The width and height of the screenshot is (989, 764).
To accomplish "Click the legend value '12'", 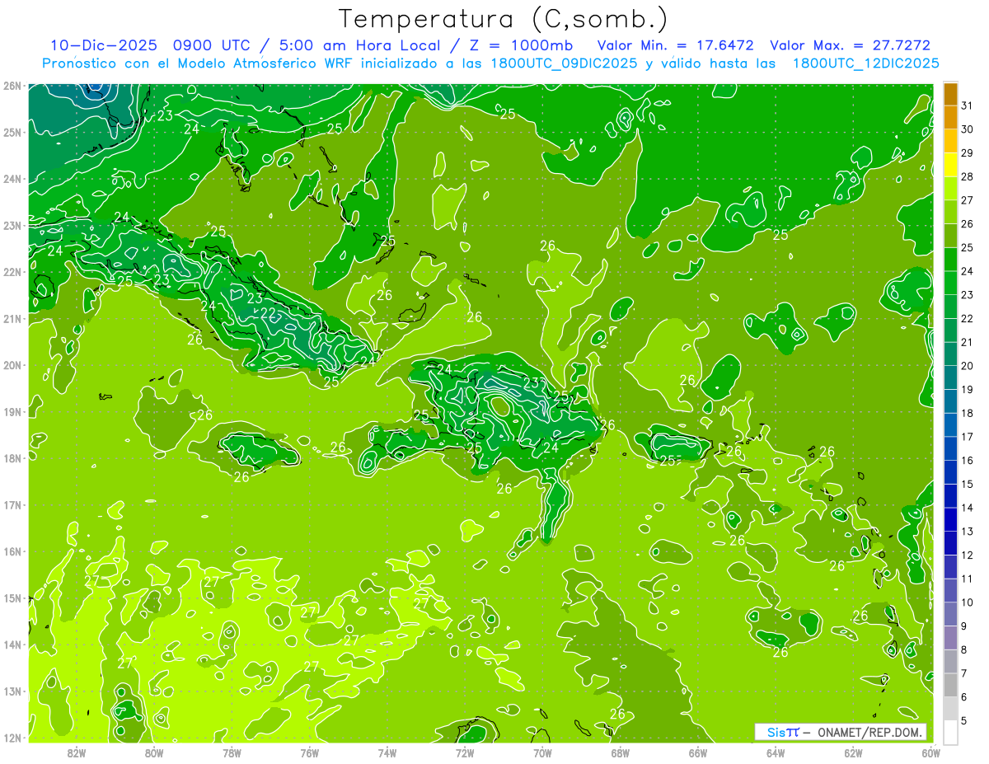I will pyautogui.click(x=968, y=555).
